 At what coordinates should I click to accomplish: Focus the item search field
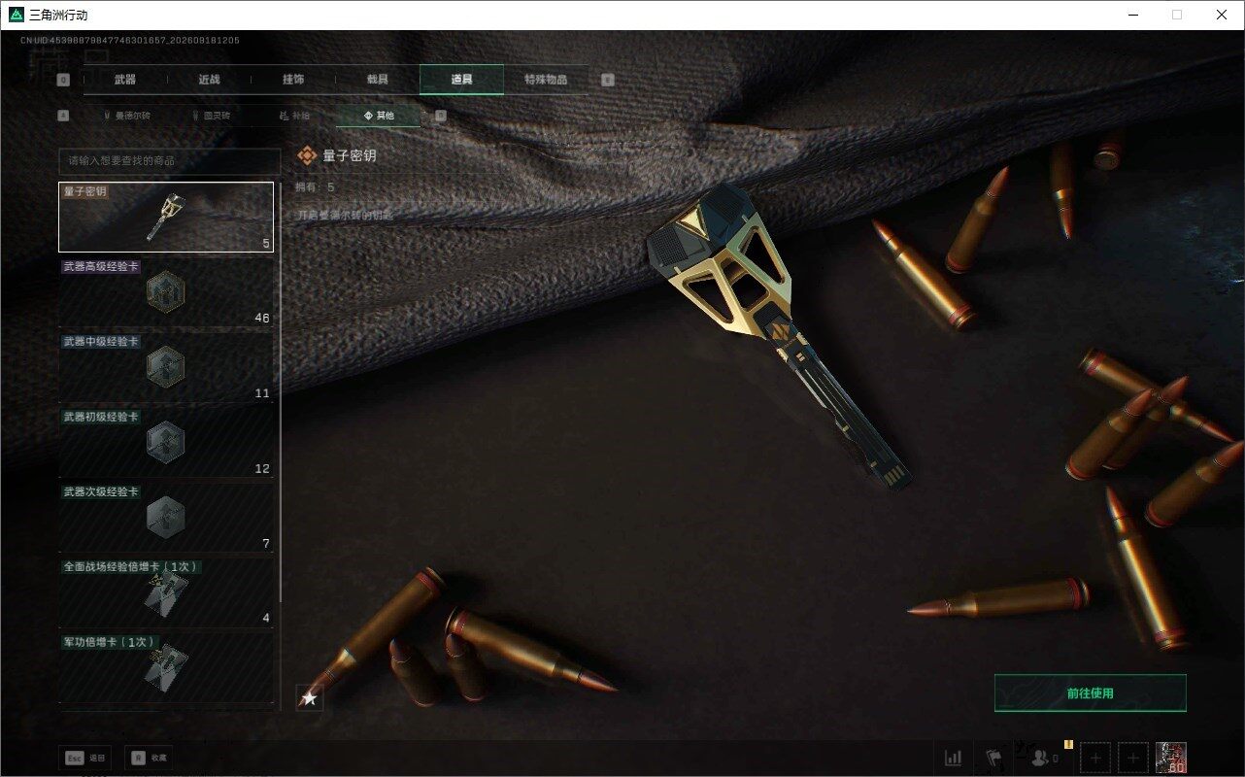click(169, 160)
